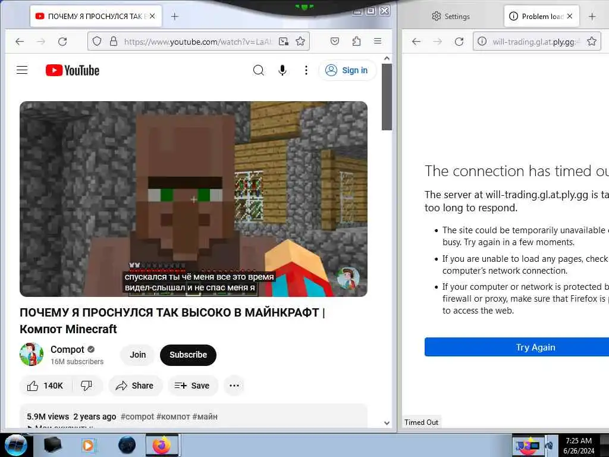
Task: Open the Compot channel name link
Action: 67,349
